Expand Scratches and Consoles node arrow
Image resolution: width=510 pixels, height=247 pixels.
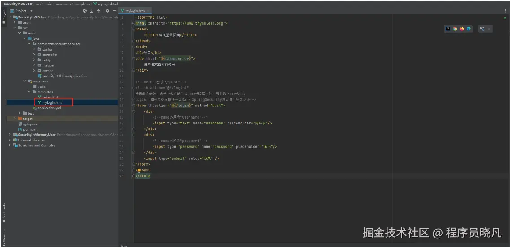pyautogui.click(x=10, y=145)
